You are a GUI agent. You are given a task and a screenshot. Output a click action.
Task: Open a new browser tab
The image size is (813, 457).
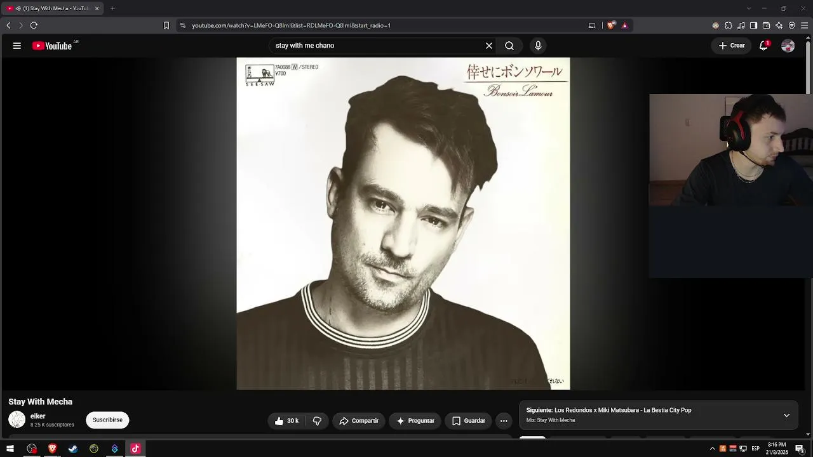[112, 8]
